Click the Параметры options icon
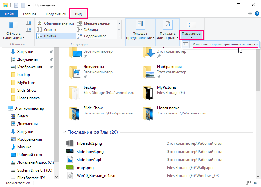This screenshot has height=187, width=261. (192, 25)
